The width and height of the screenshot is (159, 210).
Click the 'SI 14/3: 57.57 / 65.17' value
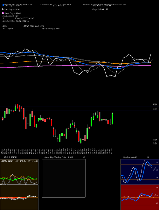(24, 18)
